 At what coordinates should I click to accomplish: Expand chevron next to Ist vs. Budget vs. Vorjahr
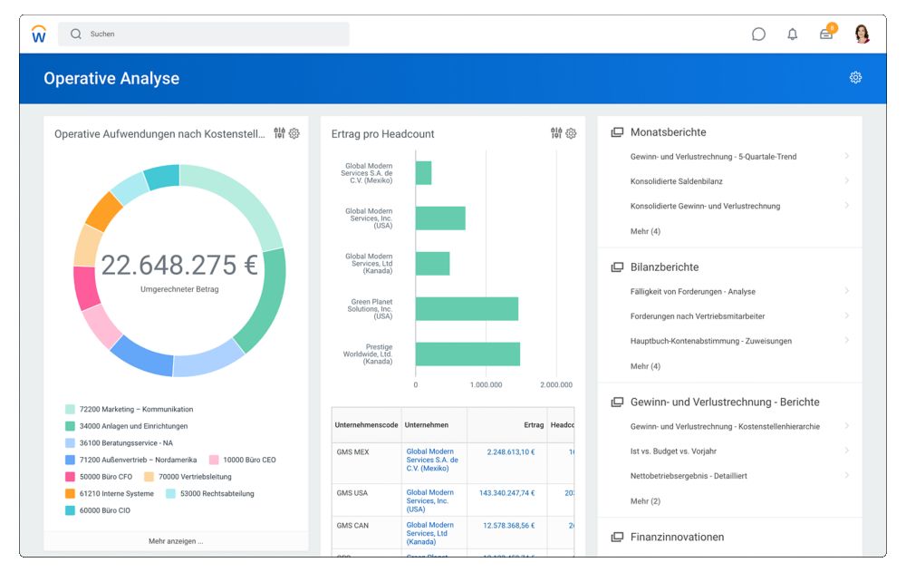point(846,451)
